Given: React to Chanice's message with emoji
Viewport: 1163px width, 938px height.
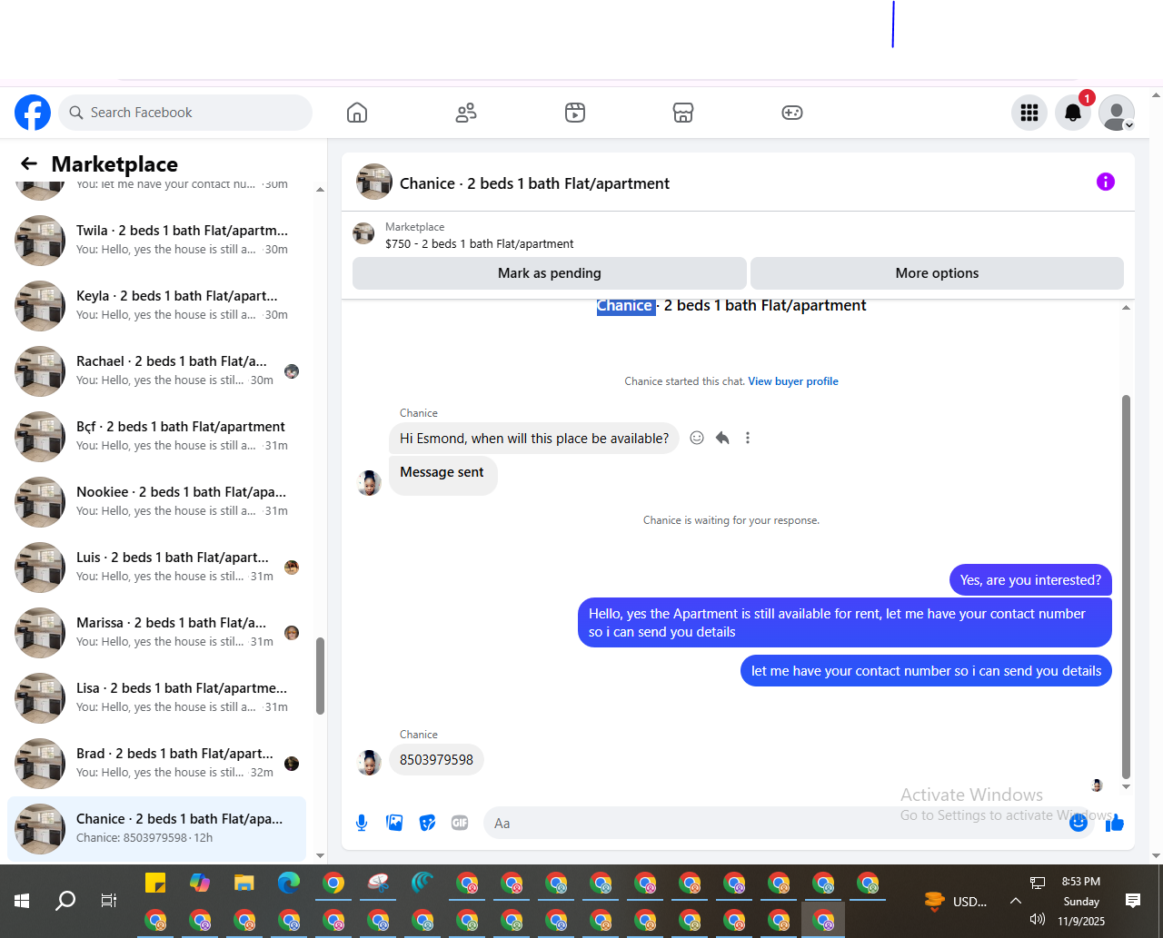Looking at the screenshot, I should (697, 438).
